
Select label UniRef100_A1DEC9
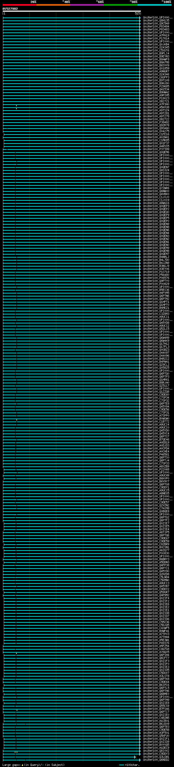[x=156, y=748]
